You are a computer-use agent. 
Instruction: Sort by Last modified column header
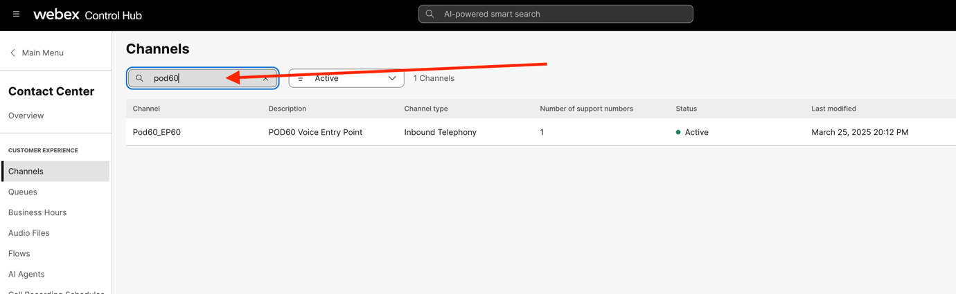click(833, 109)
